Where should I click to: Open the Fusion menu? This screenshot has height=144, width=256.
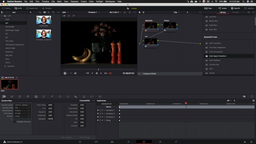(x=83, y=1)
